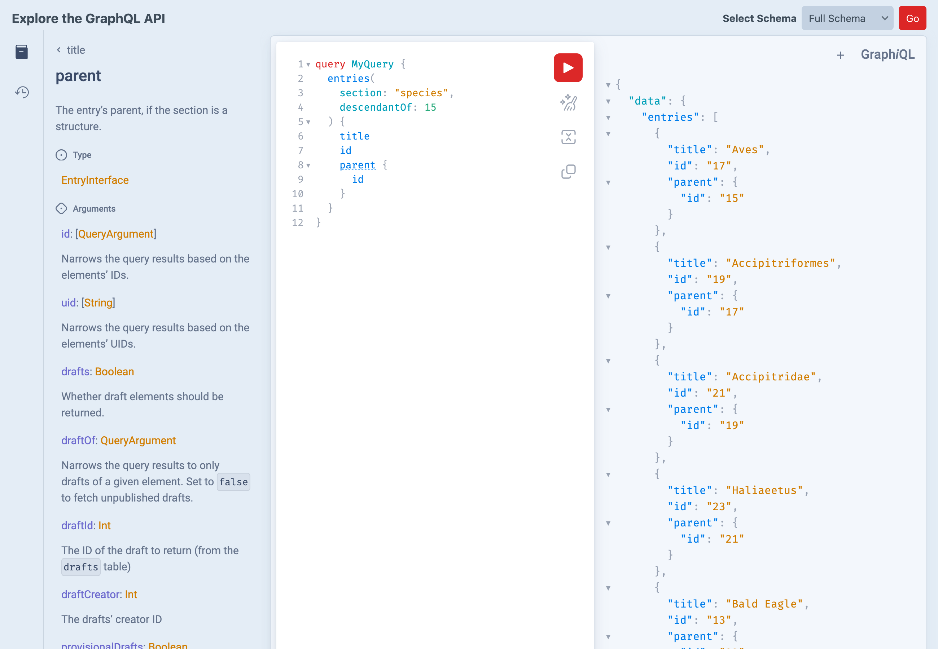The height and width of the screenshot is (649, 938).
Task: Click the underlined parent field in the editor
Action: pos(358,165)
